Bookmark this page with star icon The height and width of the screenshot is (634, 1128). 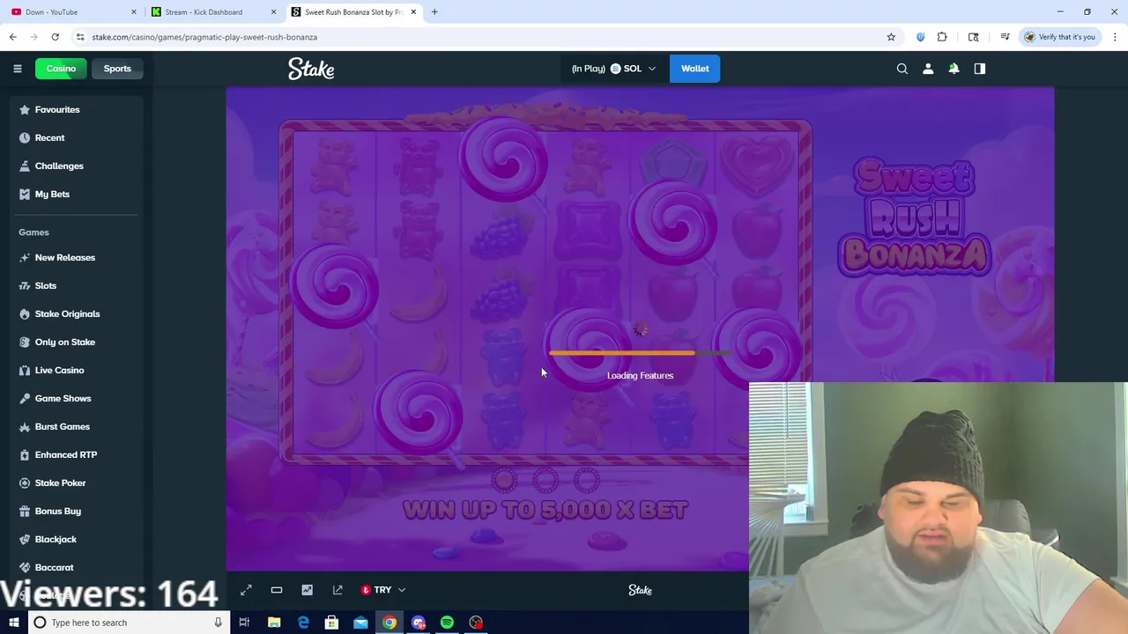tap(891, 37)
